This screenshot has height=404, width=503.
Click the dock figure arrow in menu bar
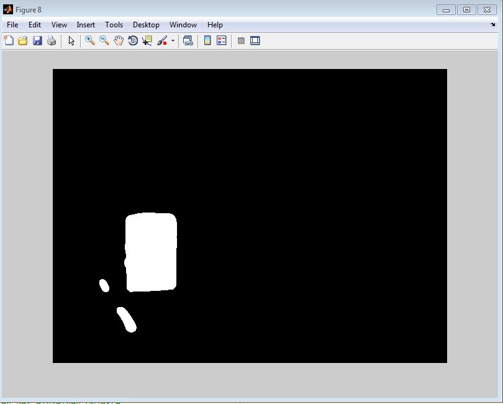tap(492, 25)
